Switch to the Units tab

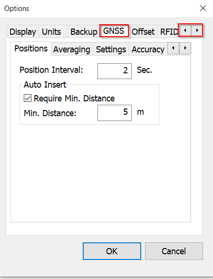click(x=51, y=32)
